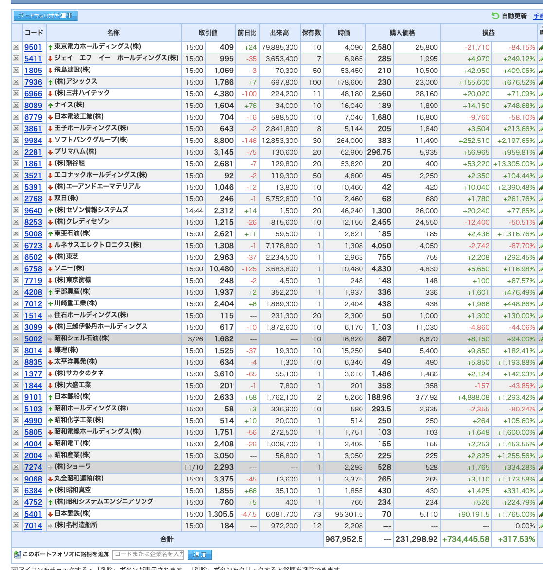Click the delete X icon for row 1861
This screenshot has width=543, height=570.
point(16,163)
